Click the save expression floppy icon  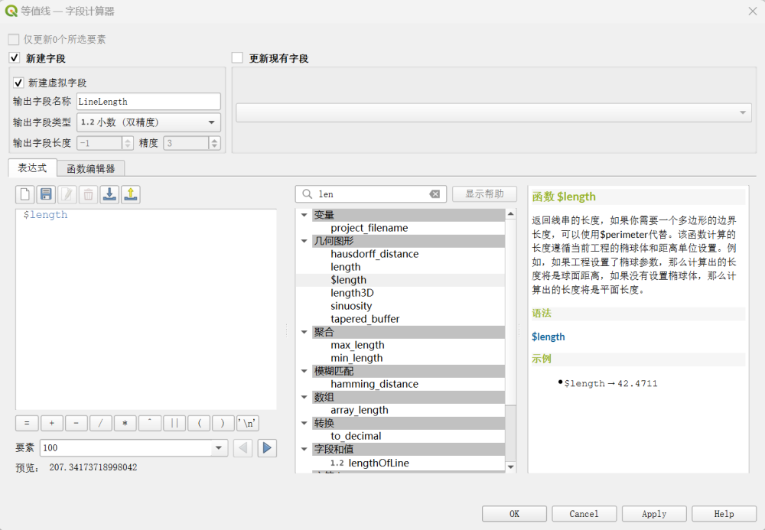[46, 194]
